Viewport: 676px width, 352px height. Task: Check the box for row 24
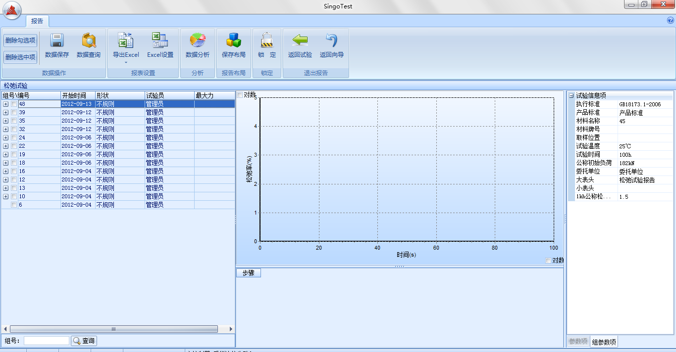(14, 137)
